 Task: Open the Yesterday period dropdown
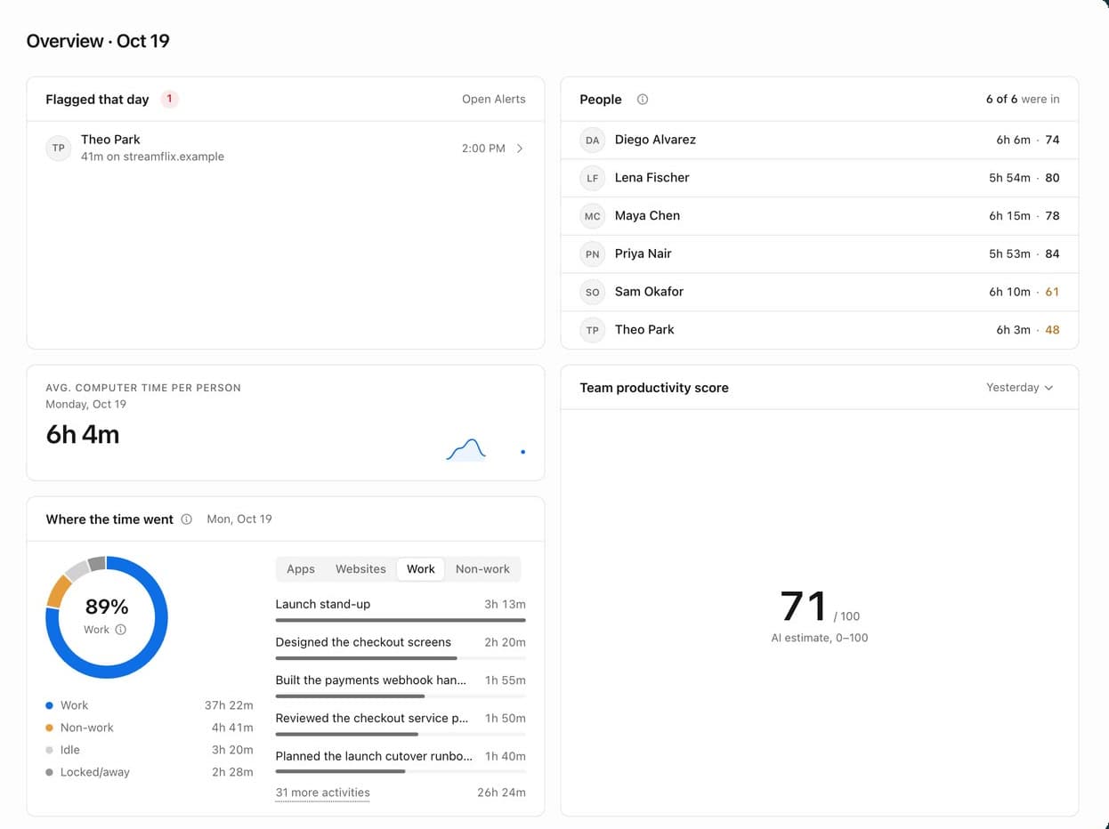point(1020,388)
